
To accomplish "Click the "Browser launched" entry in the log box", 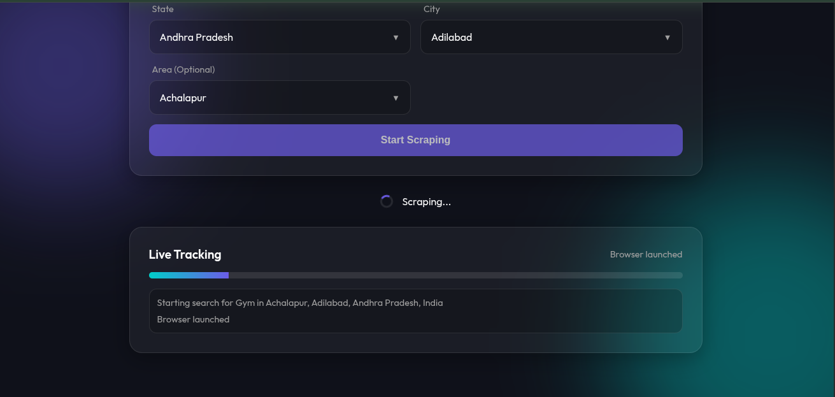I will (x=193, y=319).
